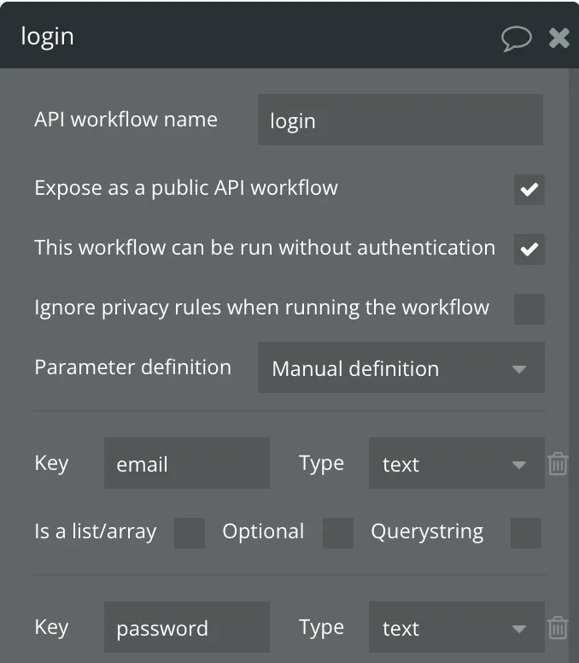Open Parameter definition dropdown
The height and width of the screenshot is (663, 579).
pyautogui.click(x=401, y=367)
